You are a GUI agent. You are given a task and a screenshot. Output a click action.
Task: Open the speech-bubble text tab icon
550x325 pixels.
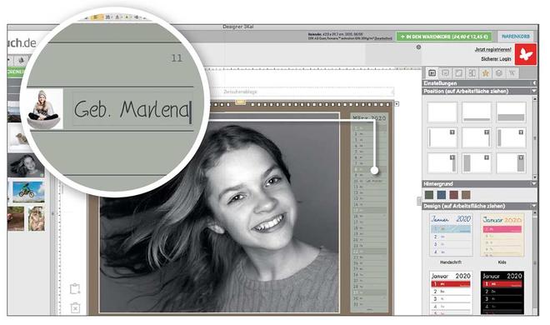[446, 73]
